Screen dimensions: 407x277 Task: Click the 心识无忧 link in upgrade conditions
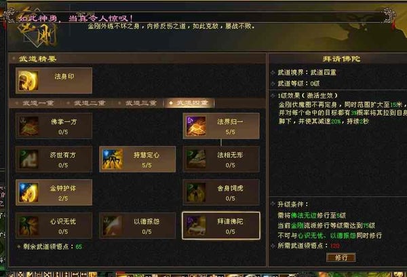click(311, 236)
